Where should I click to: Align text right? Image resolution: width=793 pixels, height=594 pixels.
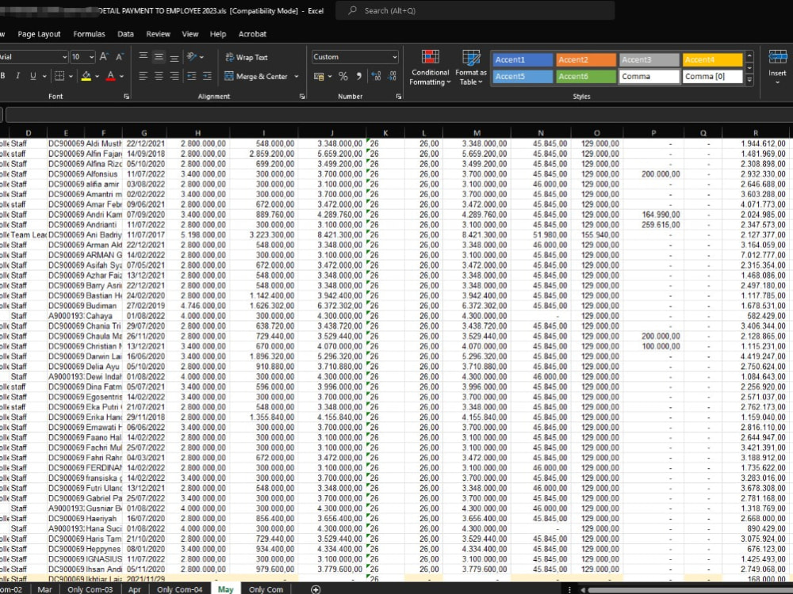pyautogui.click(x=174, y=76)
